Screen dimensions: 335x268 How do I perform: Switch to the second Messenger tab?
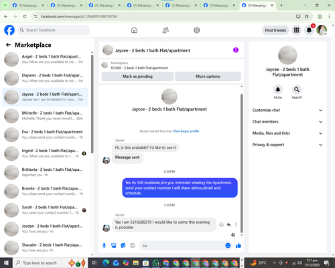click(x=66, y=5)
